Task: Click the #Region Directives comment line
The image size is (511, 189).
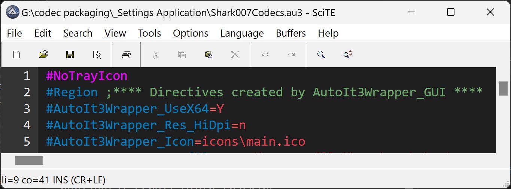Action: click(264, 92)
